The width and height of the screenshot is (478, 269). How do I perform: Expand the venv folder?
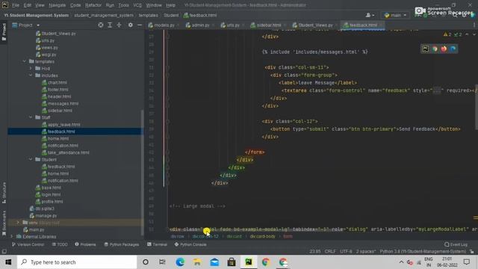point(18,223)
